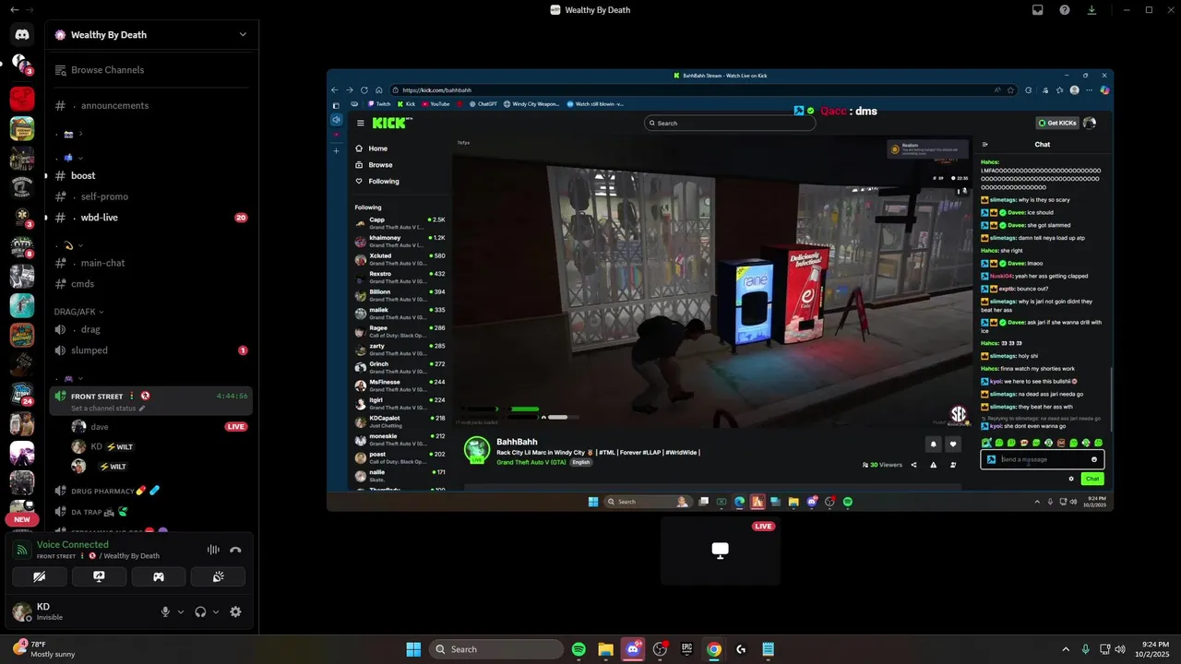Click the red server icon in the server list
The width and height of the screenshot is (1181, 664).
(x=22, y=99)
